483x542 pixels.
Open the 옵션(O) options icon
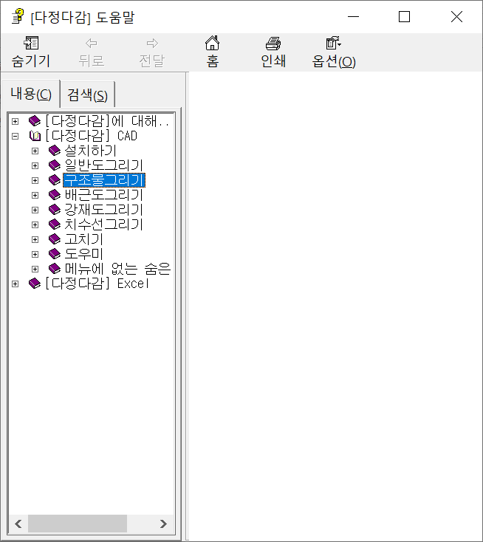334,43
